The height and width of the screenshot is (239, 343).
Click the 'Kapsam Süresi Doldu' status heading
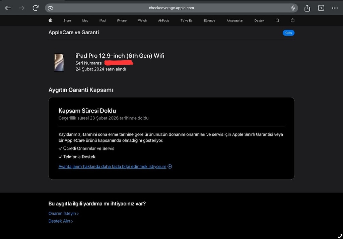click(87, 111)
